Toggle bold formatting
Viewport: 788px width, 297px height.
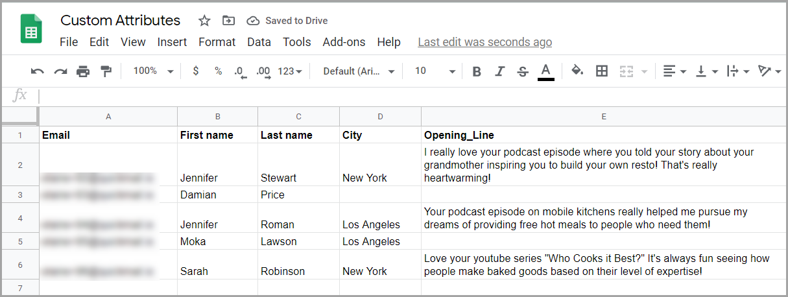click(477, 71)
